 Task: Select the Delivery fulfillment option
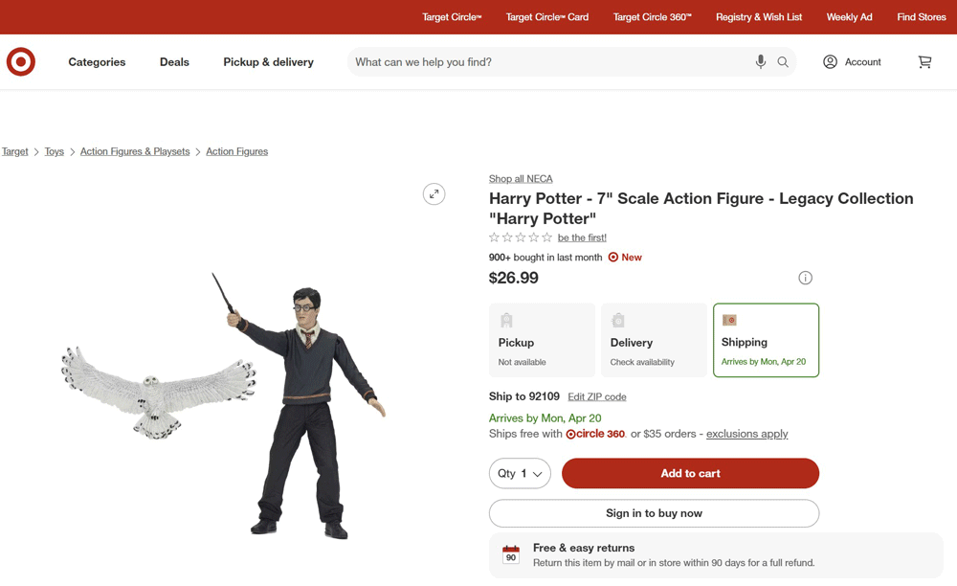click(x=655, y=340)
